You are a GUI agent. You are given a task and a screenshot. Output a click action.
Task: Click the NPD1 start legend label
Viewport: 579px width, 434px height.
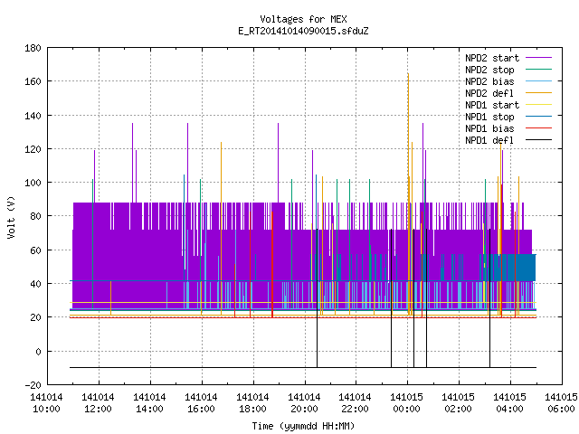[492, 105]
